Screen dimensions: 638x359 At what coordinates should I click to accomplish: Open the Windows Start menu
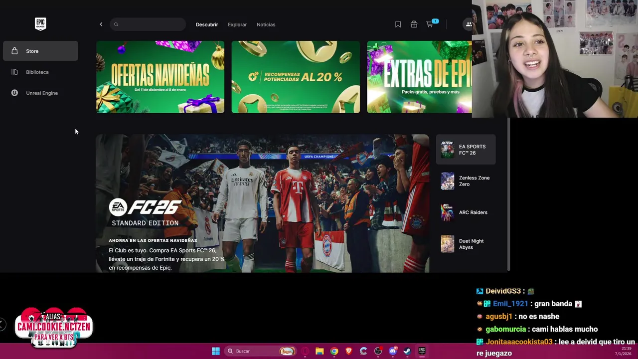click(x=216, y=351)
